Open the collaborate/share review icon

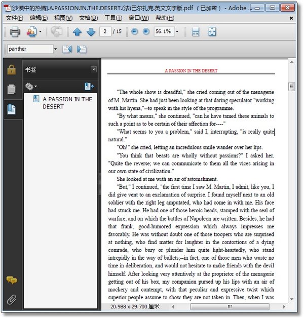31,32
